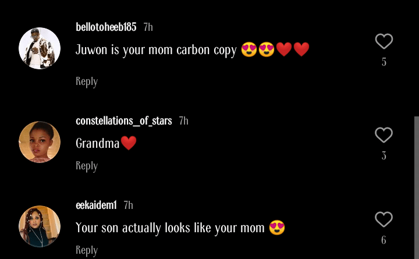This screenshot has width=419, height=259.
Task: Reply to the Grandma comment
Action: [x=87, y=166]
